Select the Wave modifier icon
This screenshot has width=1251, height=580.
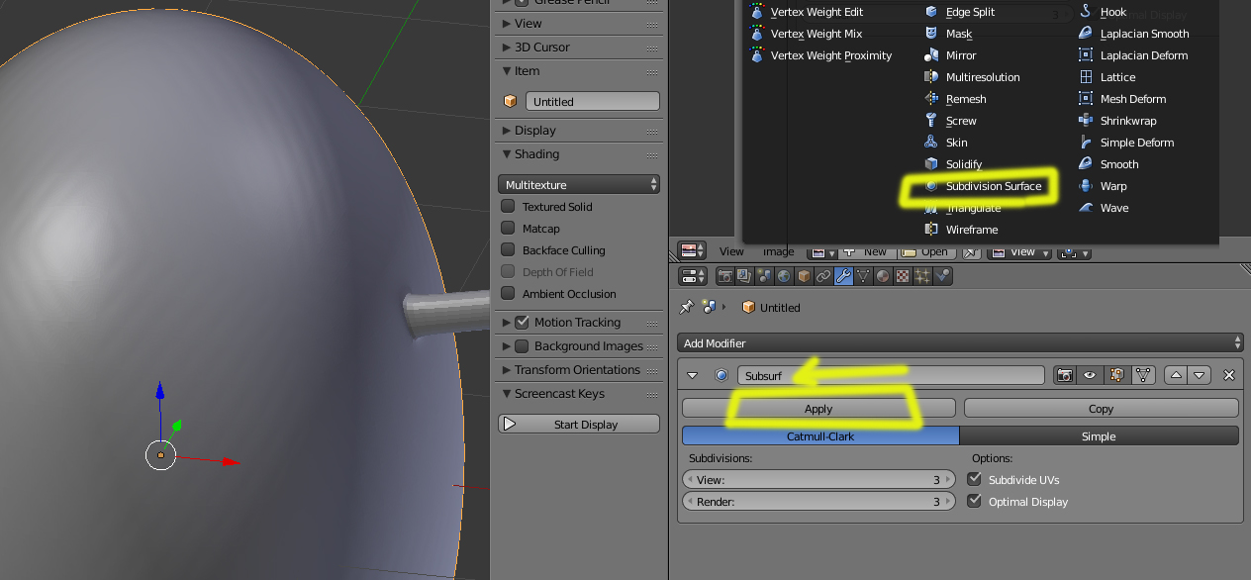click(1086, 208)
